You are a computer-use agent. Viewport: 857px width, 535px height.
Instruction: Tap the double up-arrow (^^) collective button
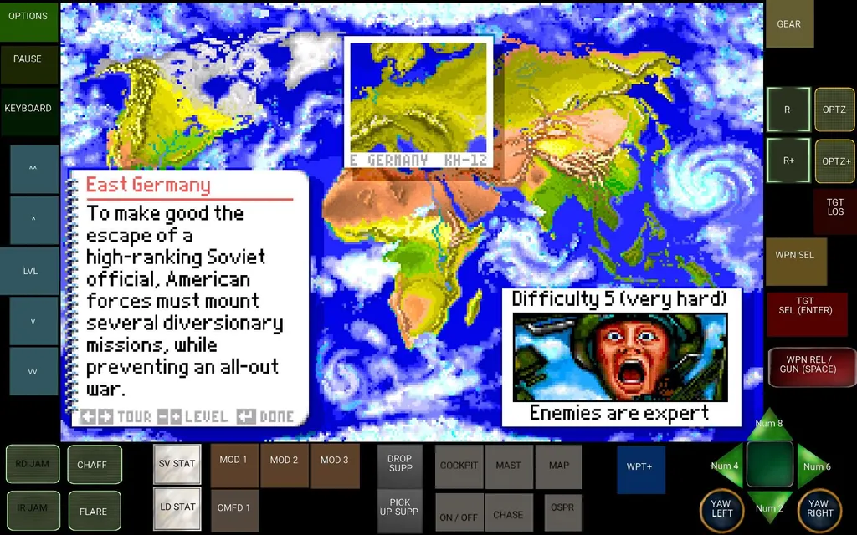(33, 169)
